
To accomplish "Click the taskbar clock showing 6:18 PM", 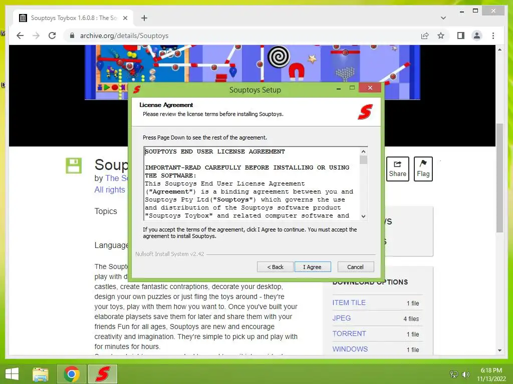I will [x=491, y=374].
